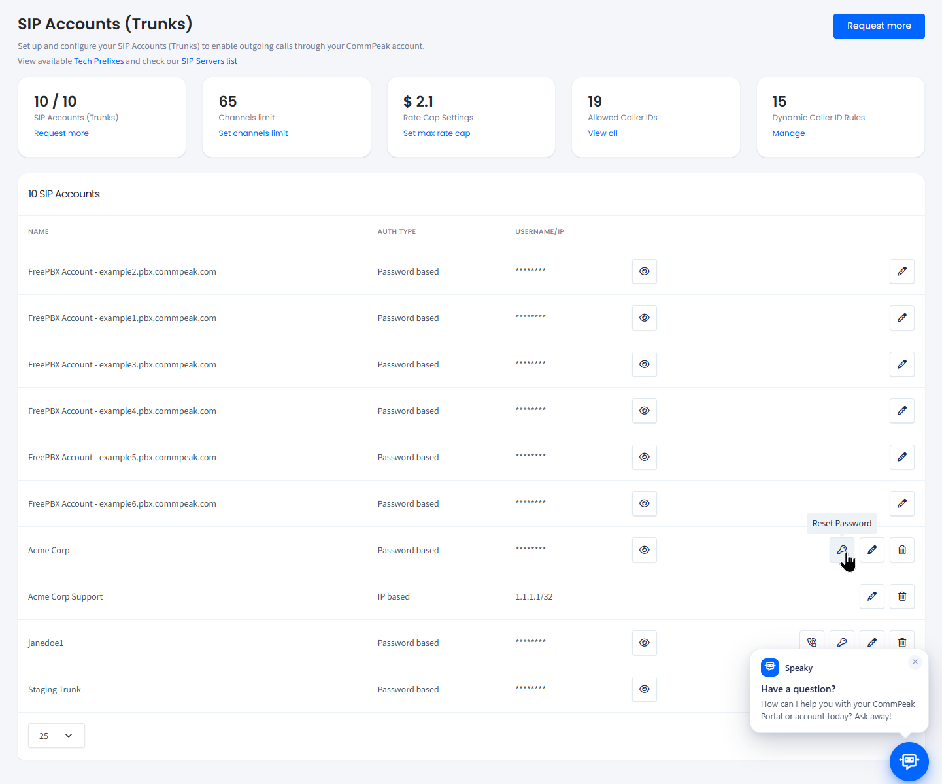The width and height of the screenshot is (942, 784).
Task: Reveal credentials for example5 account
Action: click(x=644, y=457)
